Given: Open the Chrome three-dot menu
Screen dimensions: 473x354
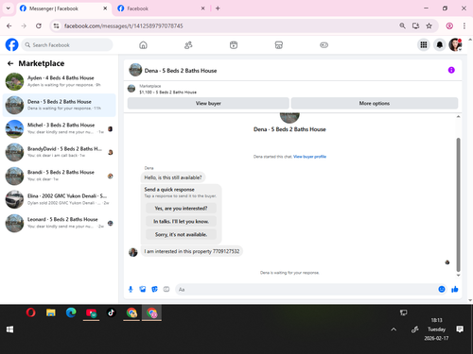Looking at the screenshot, I should coord(464,26).
